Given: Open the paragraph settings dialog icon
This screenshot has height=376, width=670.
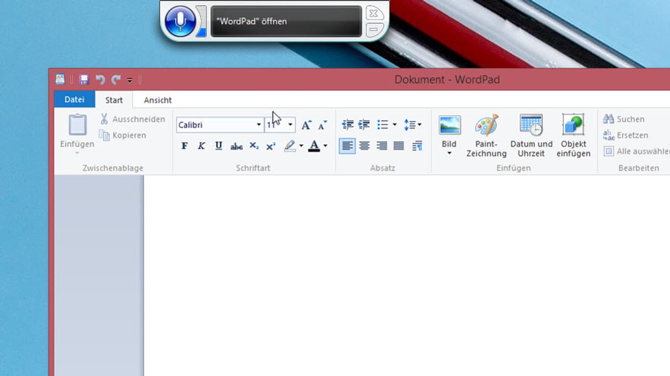Looking at the screenshot, I should point(417,146).
